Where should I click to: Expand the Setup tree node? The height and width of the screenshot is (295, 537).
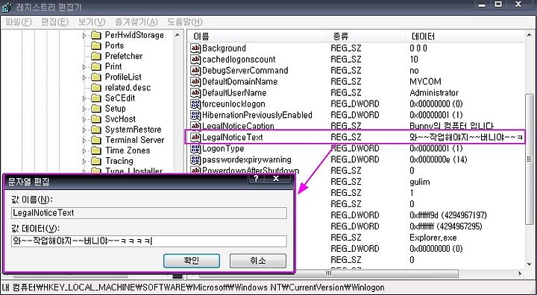[x=84, y=109]
